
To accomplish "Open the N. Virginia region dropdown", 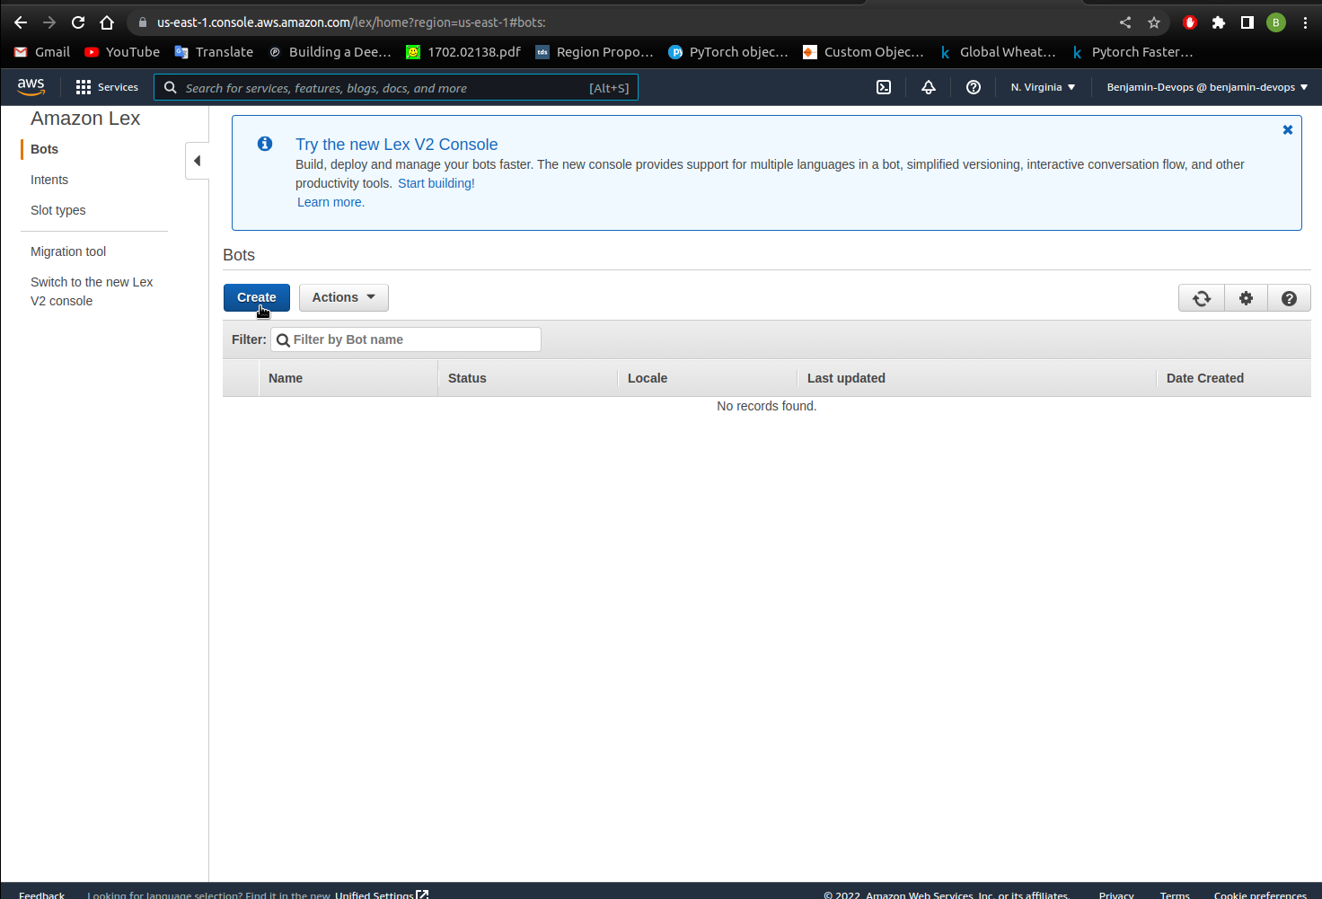I will pyautogui.click(x=1043, y=87).
